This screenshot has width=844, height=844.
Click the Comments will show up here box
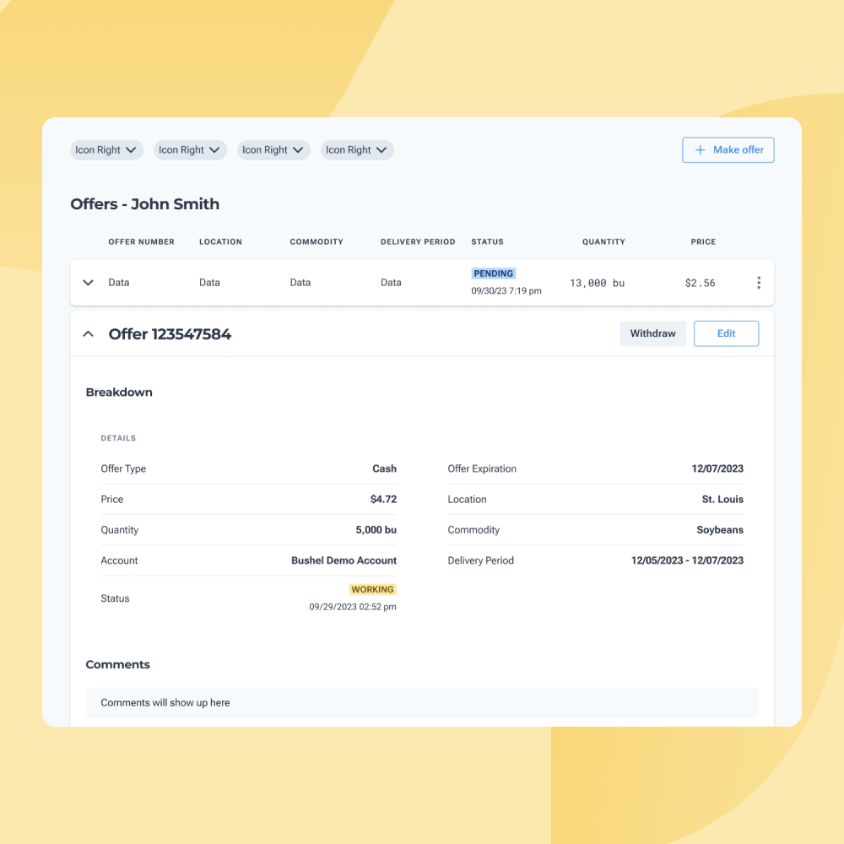pyautogui.click(x=422, y=703)
